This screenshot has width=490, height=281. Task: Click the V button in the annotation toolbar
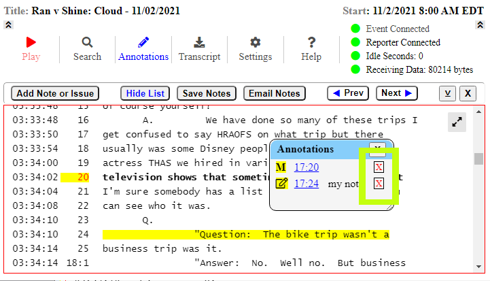pyautogui.click(x=447, y=93)
